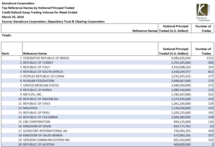215x147 pixels.
Task: Click notional value 1,006,380,000
Action: tap(181, 117)
